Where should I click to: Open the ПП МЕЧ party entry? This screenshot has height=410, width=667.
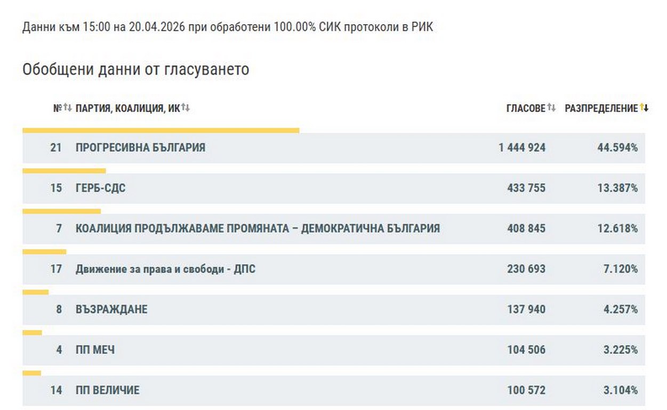tap(95, 350)
